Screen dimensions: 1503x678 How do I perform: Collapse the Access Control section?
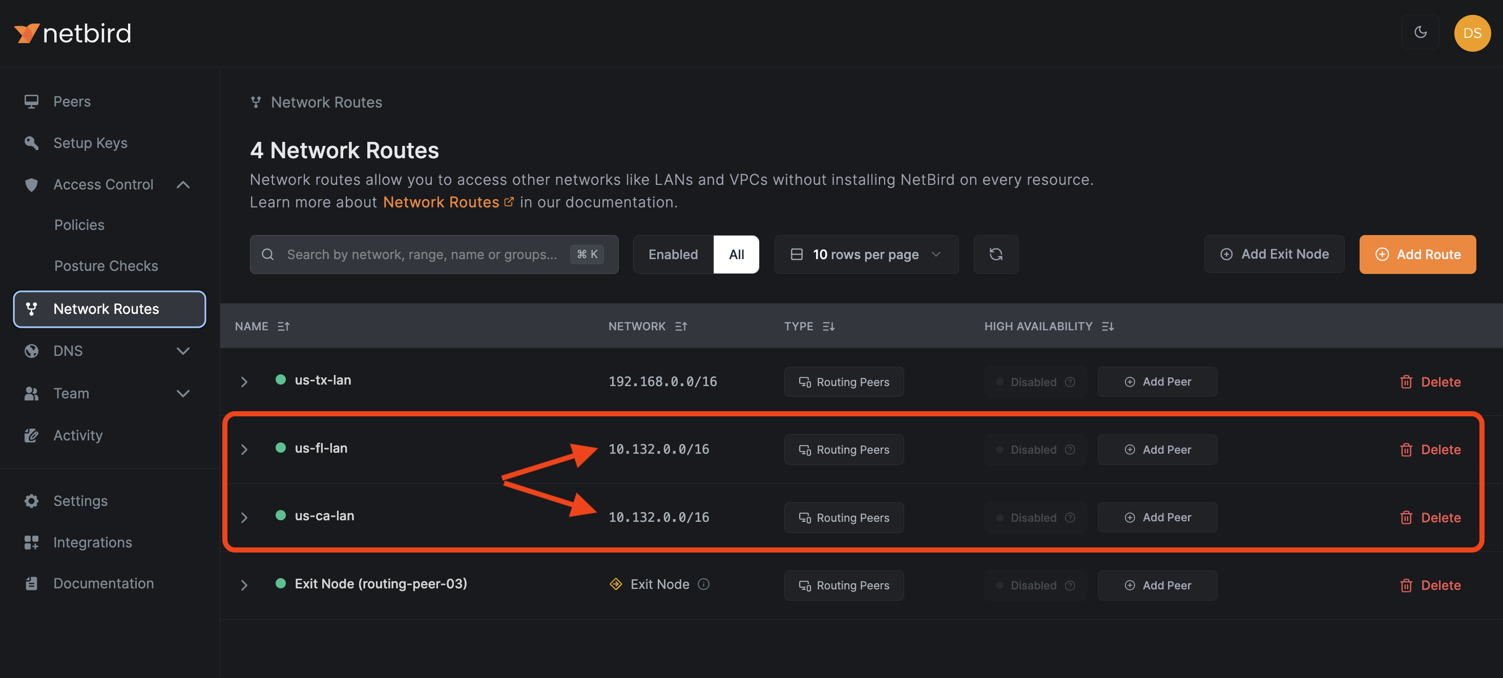tap(182, 184)
